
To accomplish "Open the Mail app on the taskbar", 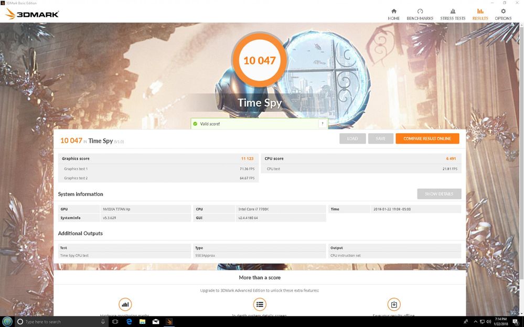I will pyautogui.click(x=156, y=322).
